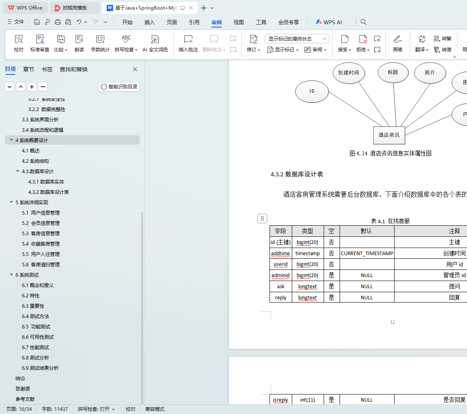Click the 字数: 11437 status item
The height and width of the screenshot is (414, 467).
click(x=55, y=409)
